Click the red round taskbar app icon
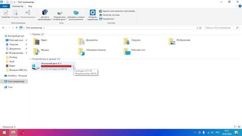242x136 pixels. click(x=22, y=133)
